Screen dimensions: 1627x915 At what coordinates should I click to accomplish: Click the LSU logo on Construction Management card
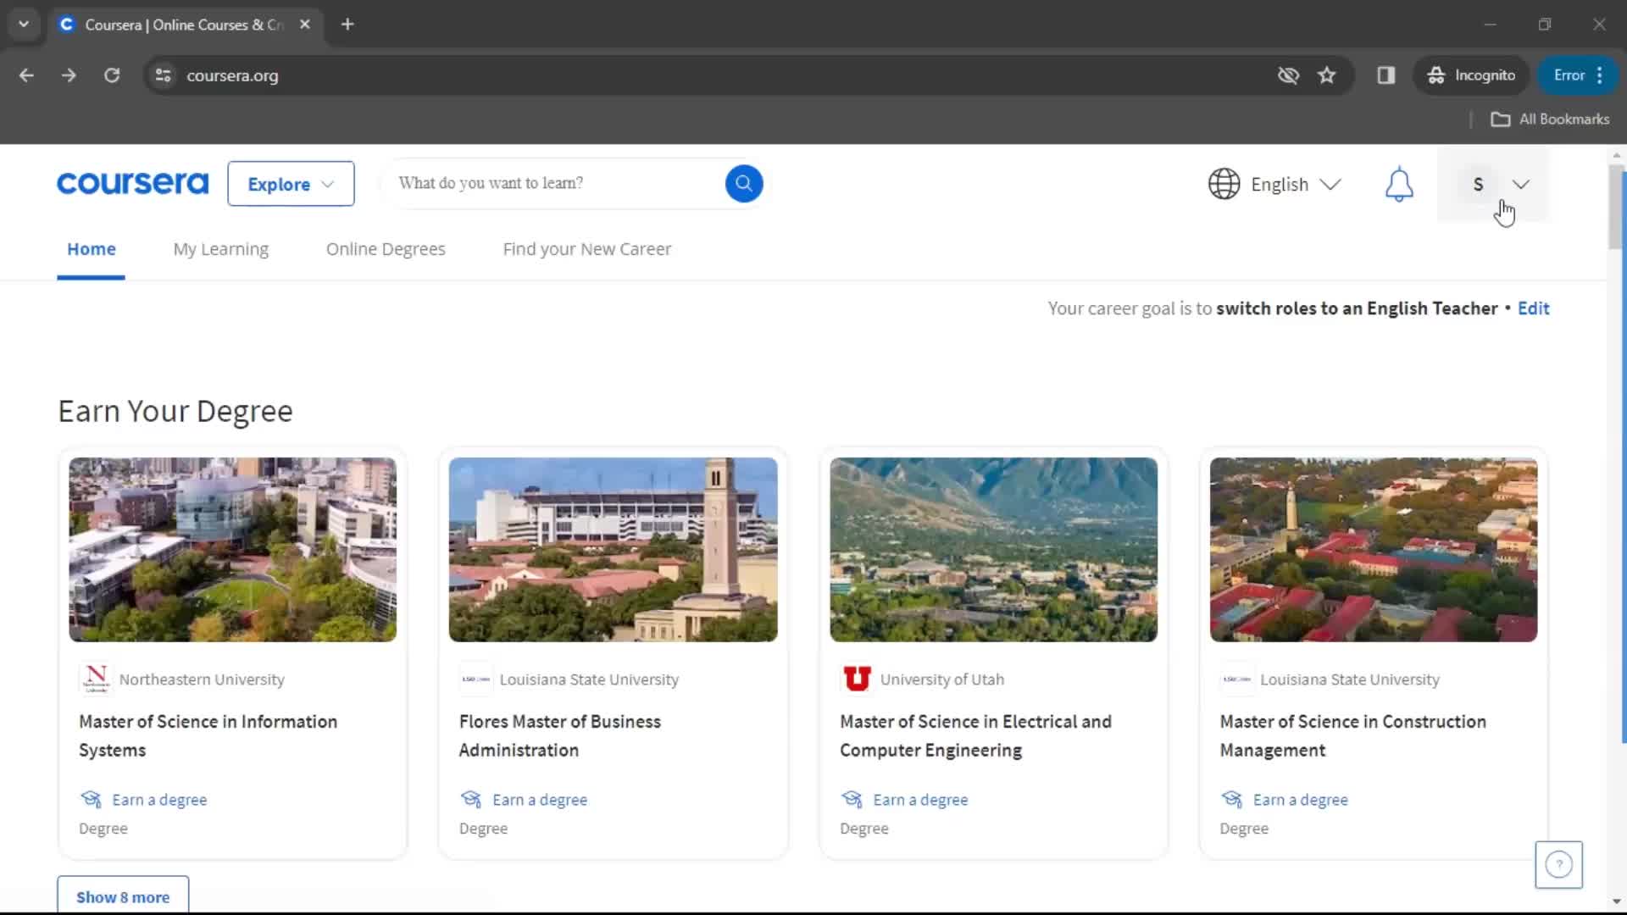pos(1236,679)
